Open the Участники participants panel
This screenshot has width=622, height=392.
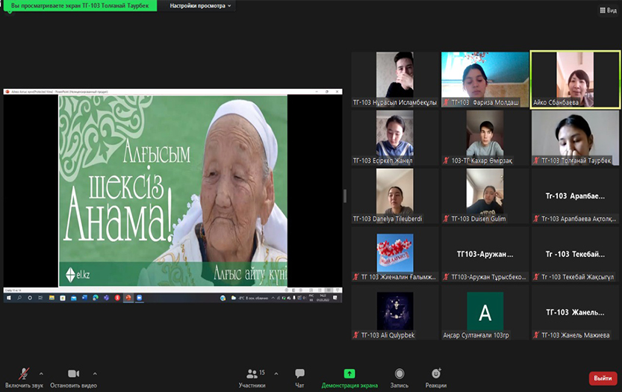(x=252, y=374)
